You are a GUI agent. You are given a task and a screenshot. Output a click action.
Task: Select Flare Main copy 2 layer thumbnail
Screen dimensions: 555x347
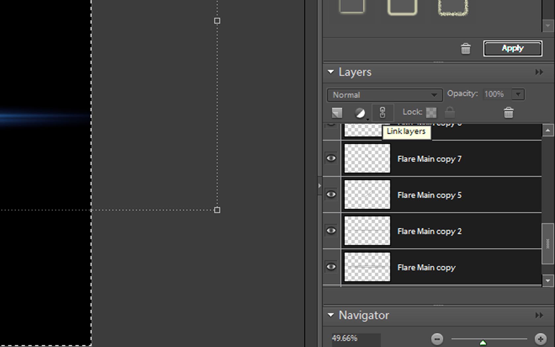click(367, 231)
